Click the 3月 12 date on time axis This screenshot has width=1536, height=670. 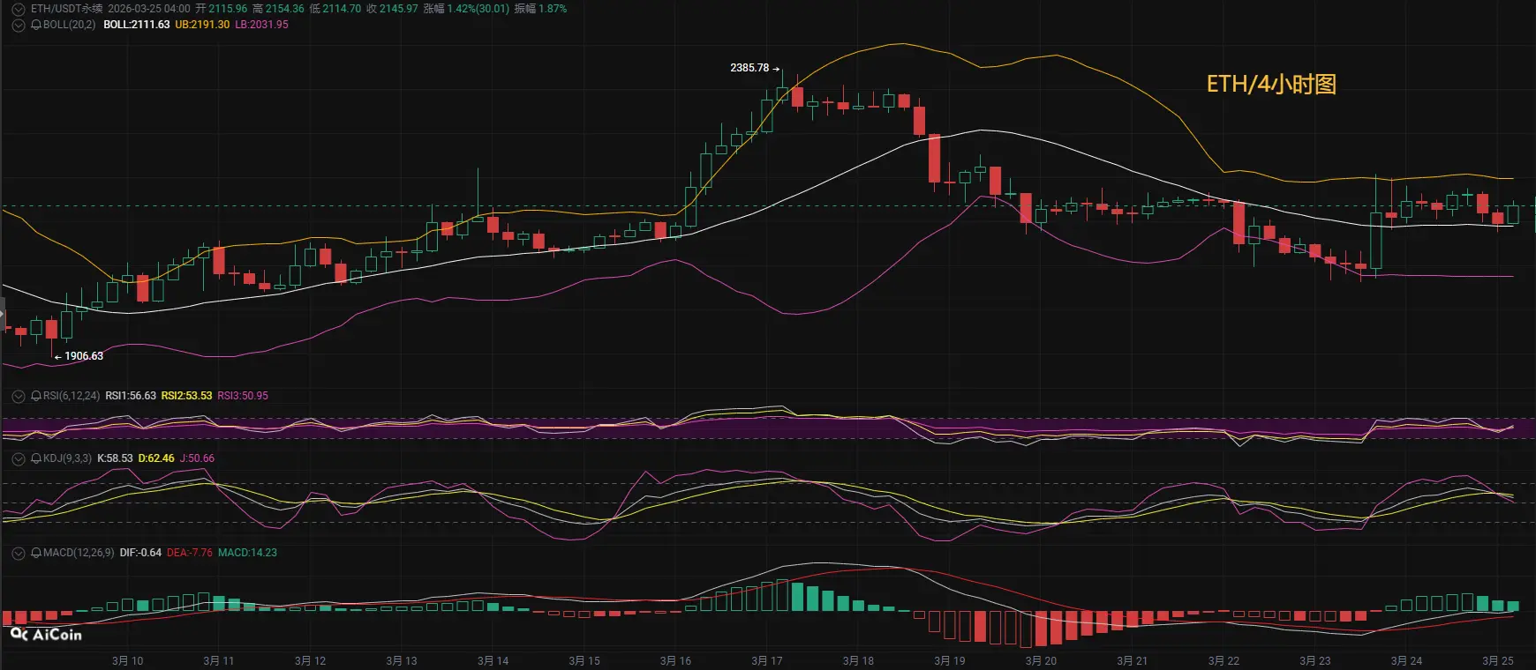tap(311, 661)
